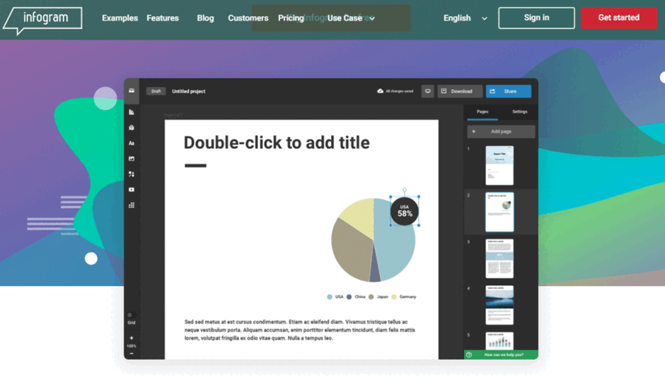The image size is (665, 389).
Task: Open the charts panel in editor sidebar
Action: coord(132,112)
